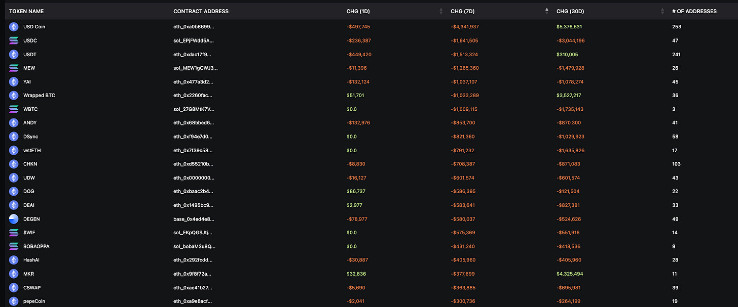This screenshot has width=738, height=307.
Task: Click the 1D change value $86,737
Action: pyautogui.click(x=356, y=191)
